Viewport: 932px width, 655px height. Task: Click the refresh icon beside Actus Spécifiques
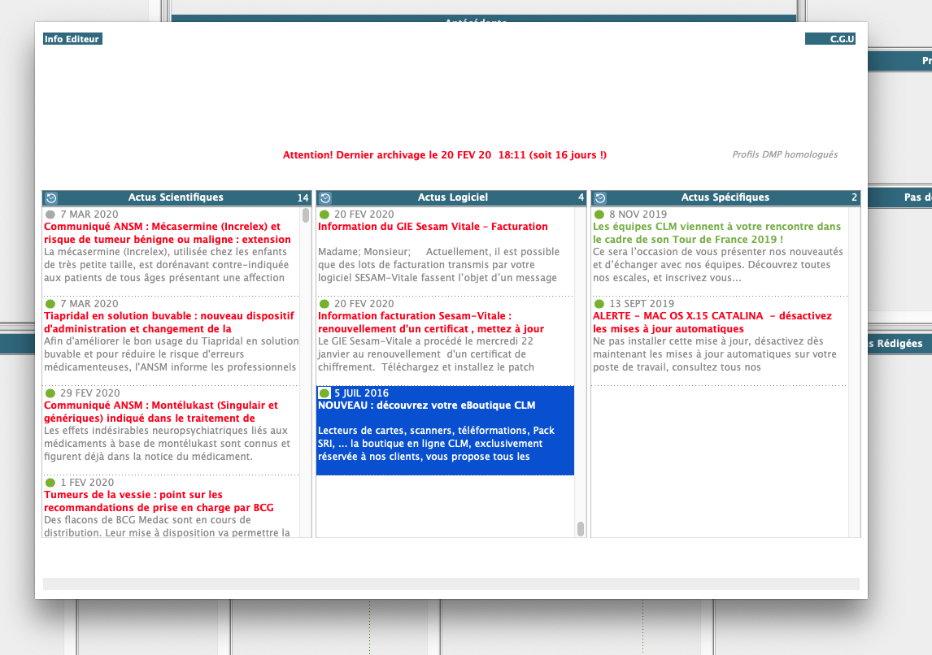click(600, 197)
